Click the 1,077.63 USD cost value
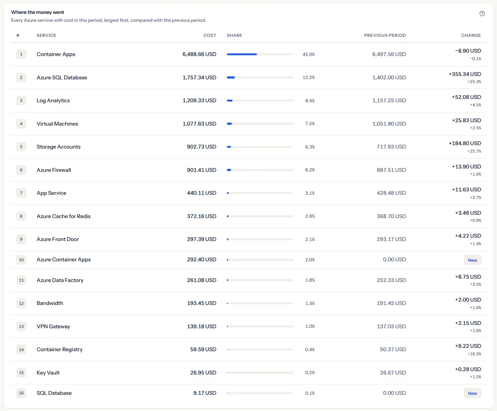The height and width of the screenshot is (411, 497). [199, 124]
